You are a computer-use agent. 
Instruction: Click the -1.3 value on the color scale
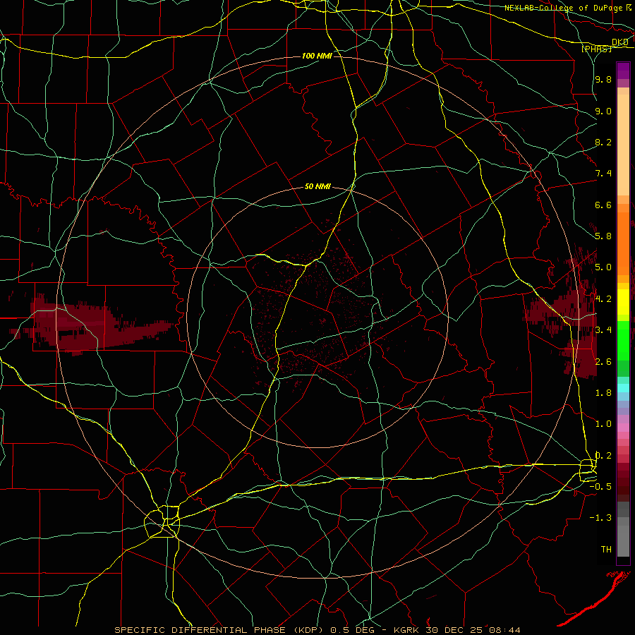[x=600, y=518]
